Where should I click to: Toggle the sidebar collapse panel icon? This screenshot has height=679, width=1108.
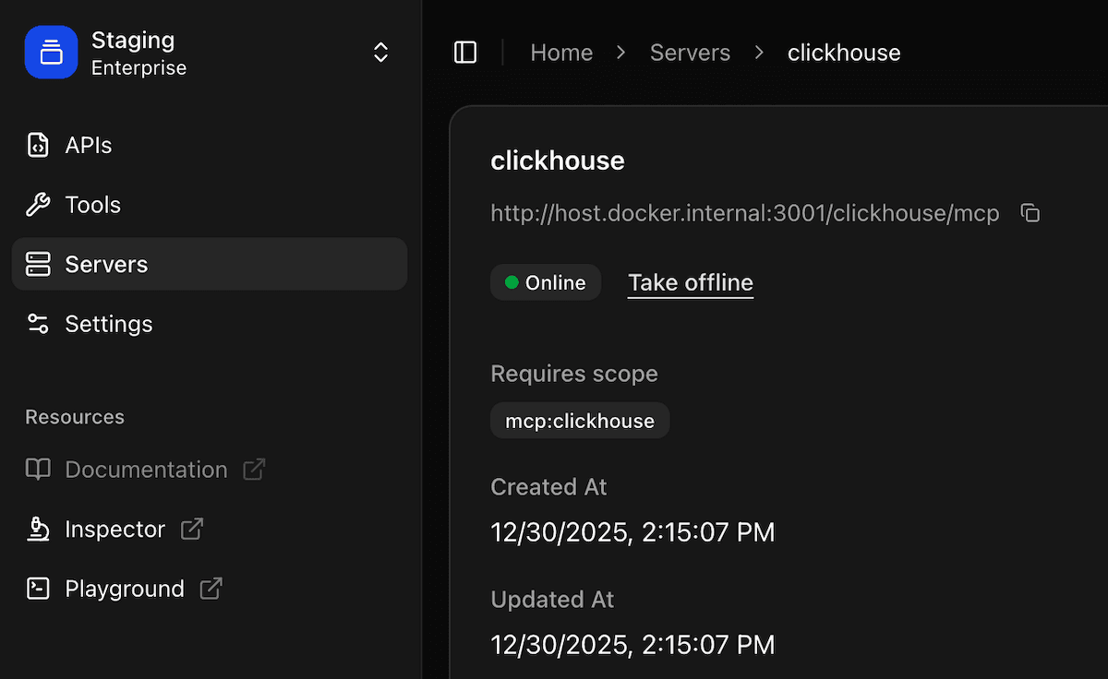pyautogui.click(x=465, y=53)
